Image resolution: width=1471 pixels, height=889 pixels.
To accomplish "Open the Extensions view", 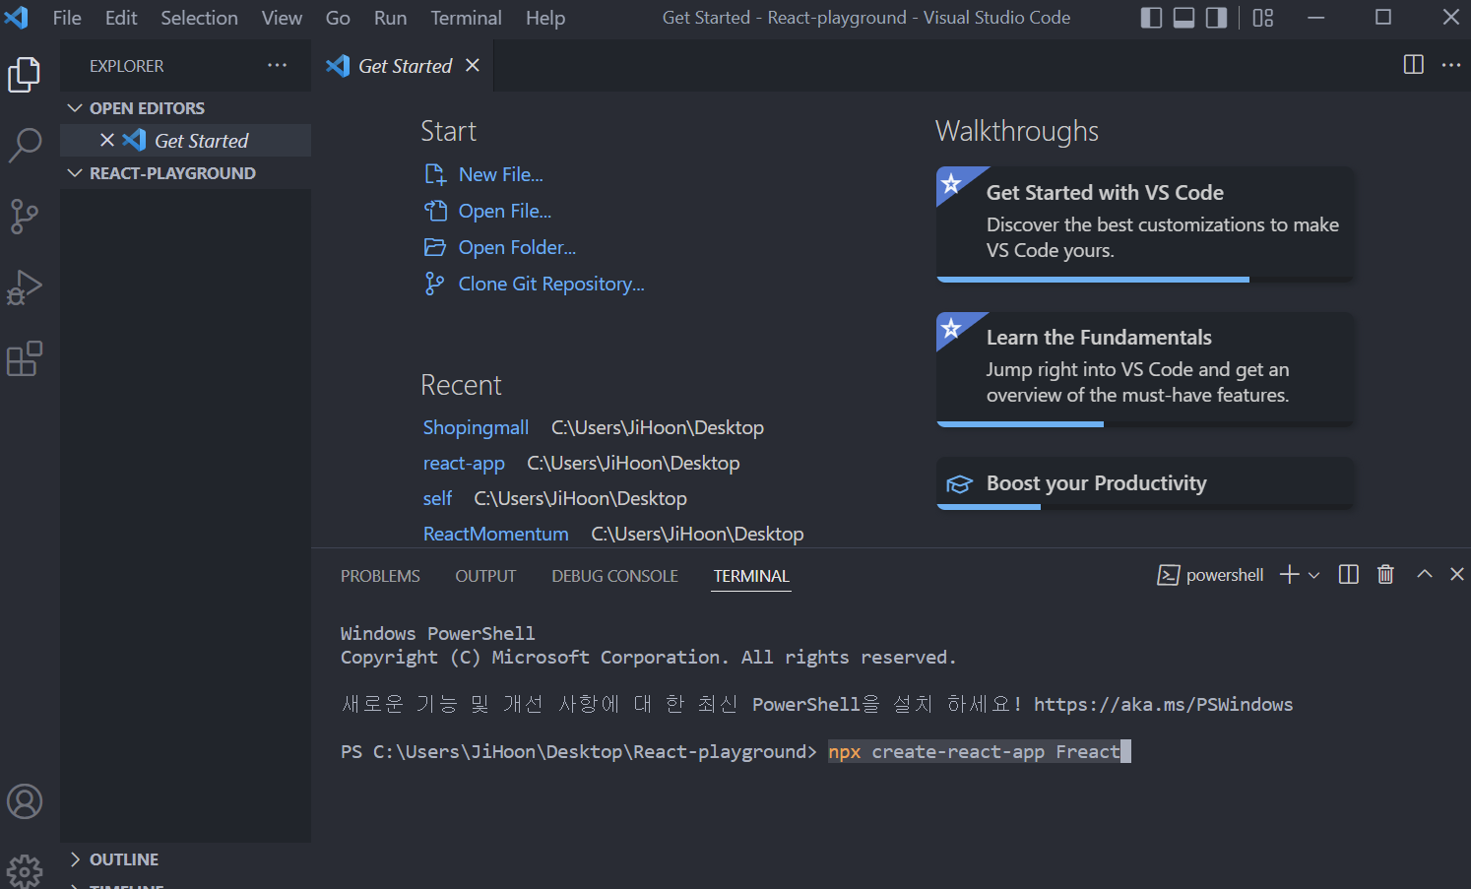I will pos(24,358).
